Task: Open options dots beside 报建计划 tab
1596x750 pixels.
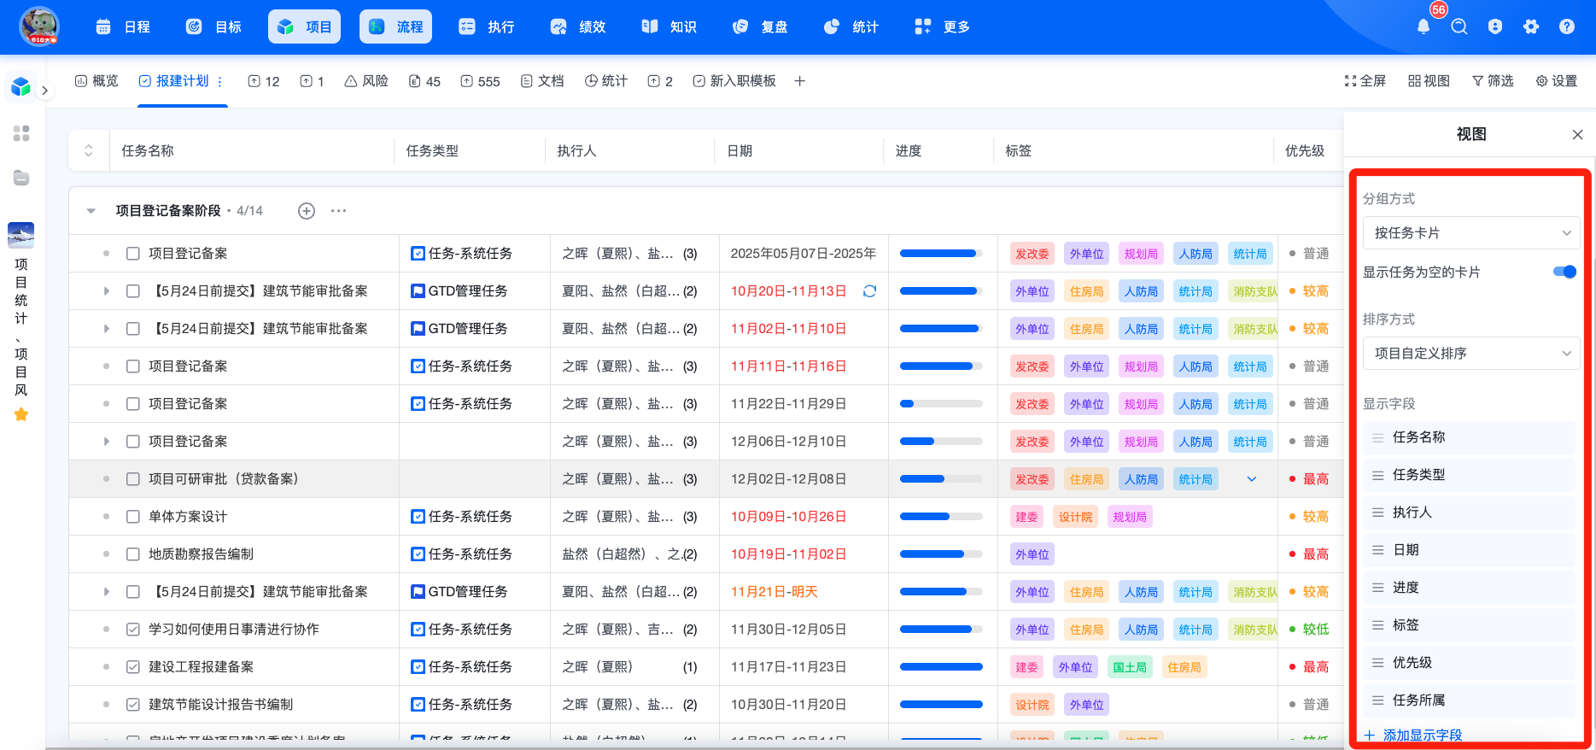Action: point(220,81)
